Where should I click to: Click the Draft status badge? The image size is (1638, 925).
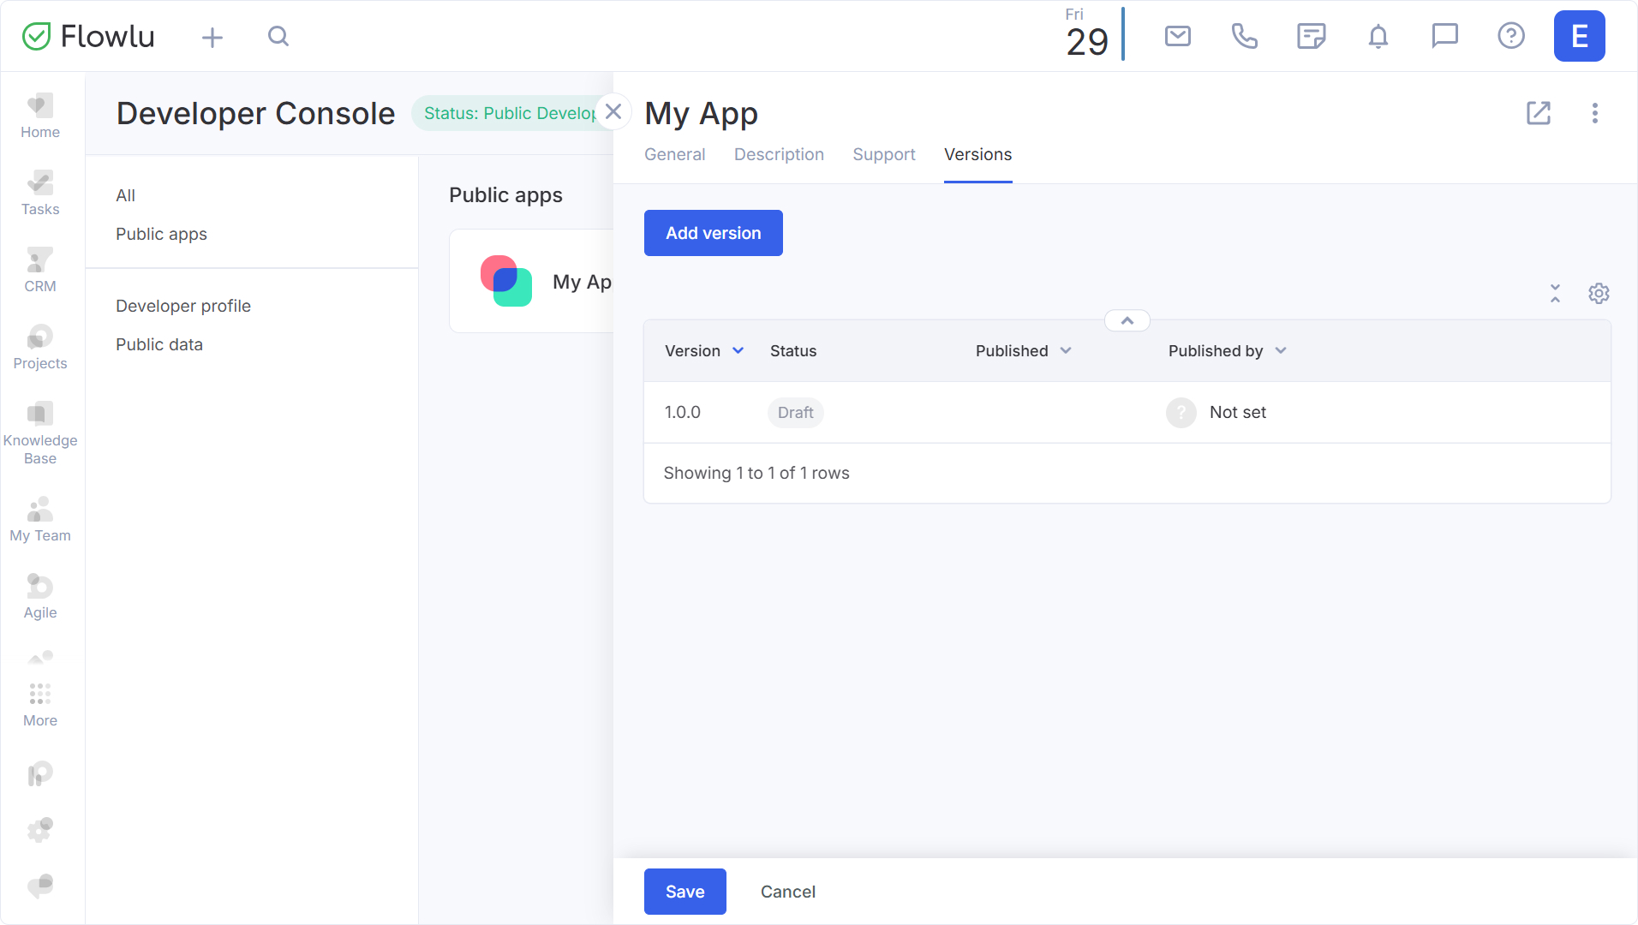click(x=795, y=413)
